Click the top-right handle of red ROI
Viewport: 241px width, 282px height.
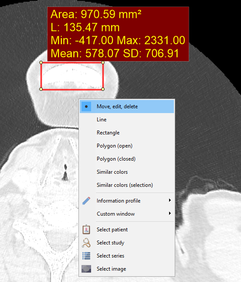[x=103, y=62]
